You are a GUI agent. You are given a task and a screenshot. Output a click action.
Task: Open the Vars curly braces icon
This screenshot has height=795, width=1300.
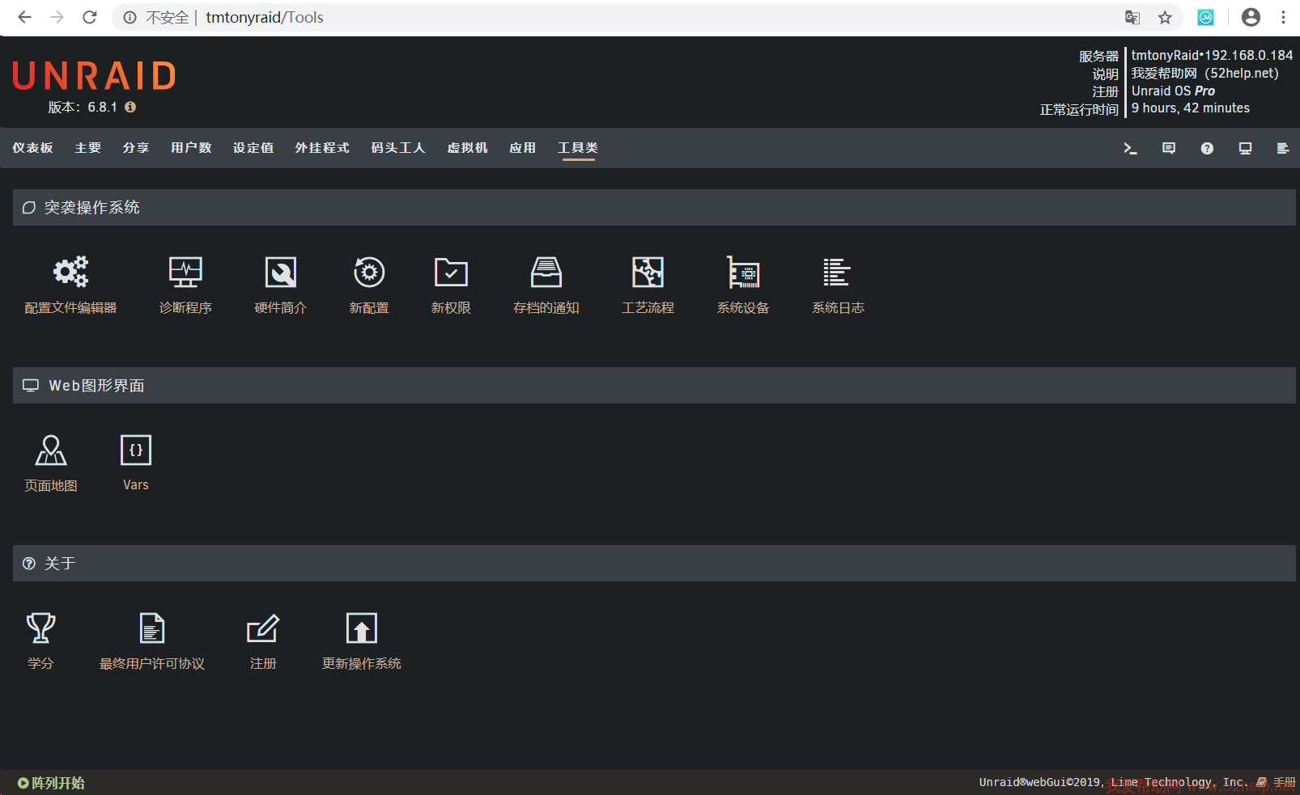pos(135,450)
